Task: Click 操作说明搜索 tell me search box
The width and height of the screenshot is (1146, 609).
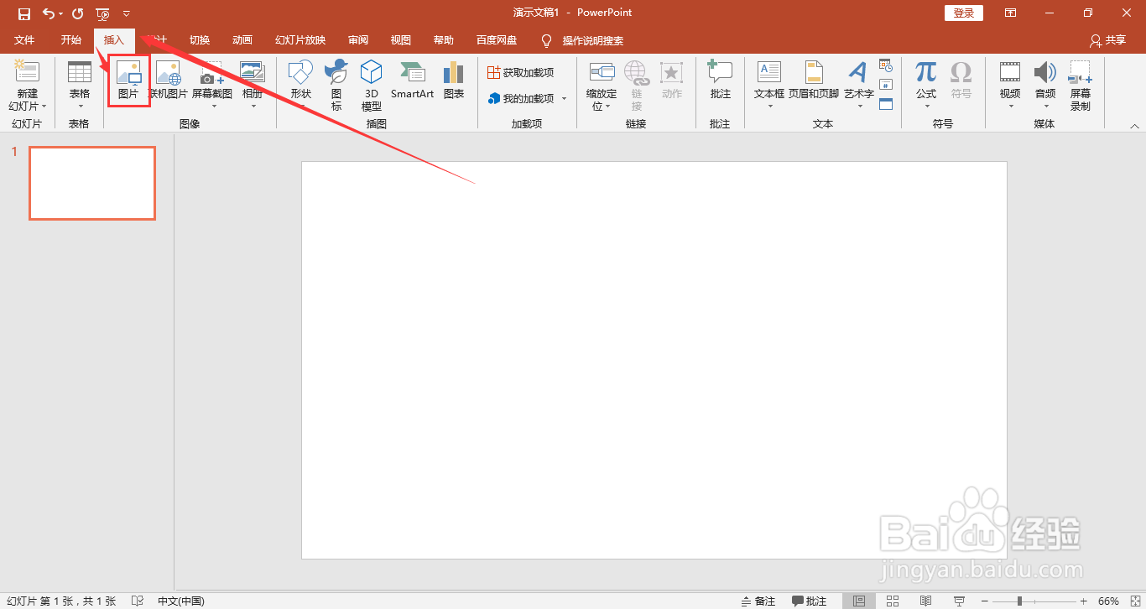Action: [x=593, y=40]
